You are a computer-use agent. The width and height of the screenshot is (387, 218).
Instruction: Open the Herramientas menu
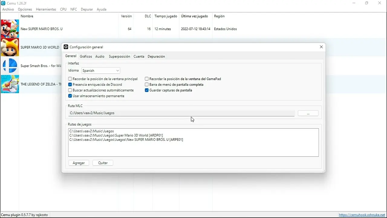[46, 9]
